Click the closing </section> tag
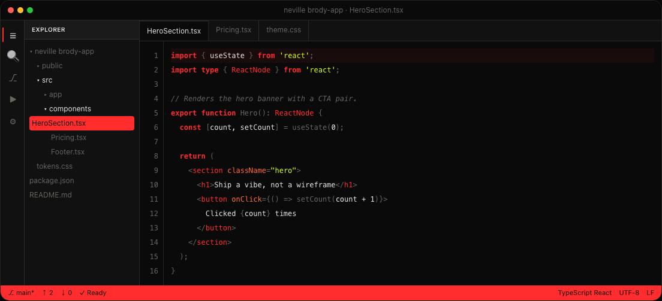The width and height of the screenshot is (662, 301). coord(210,242)
